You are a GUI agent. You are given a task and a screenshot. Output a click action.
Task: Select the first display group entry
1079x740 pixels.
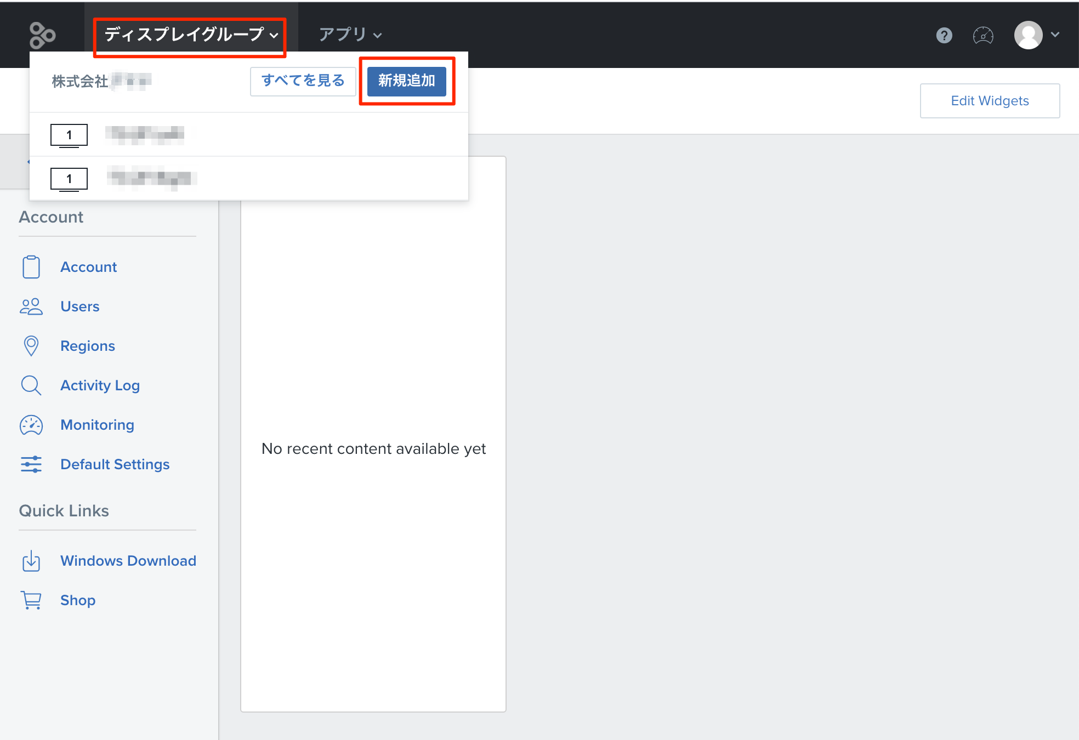coord(249,135)
